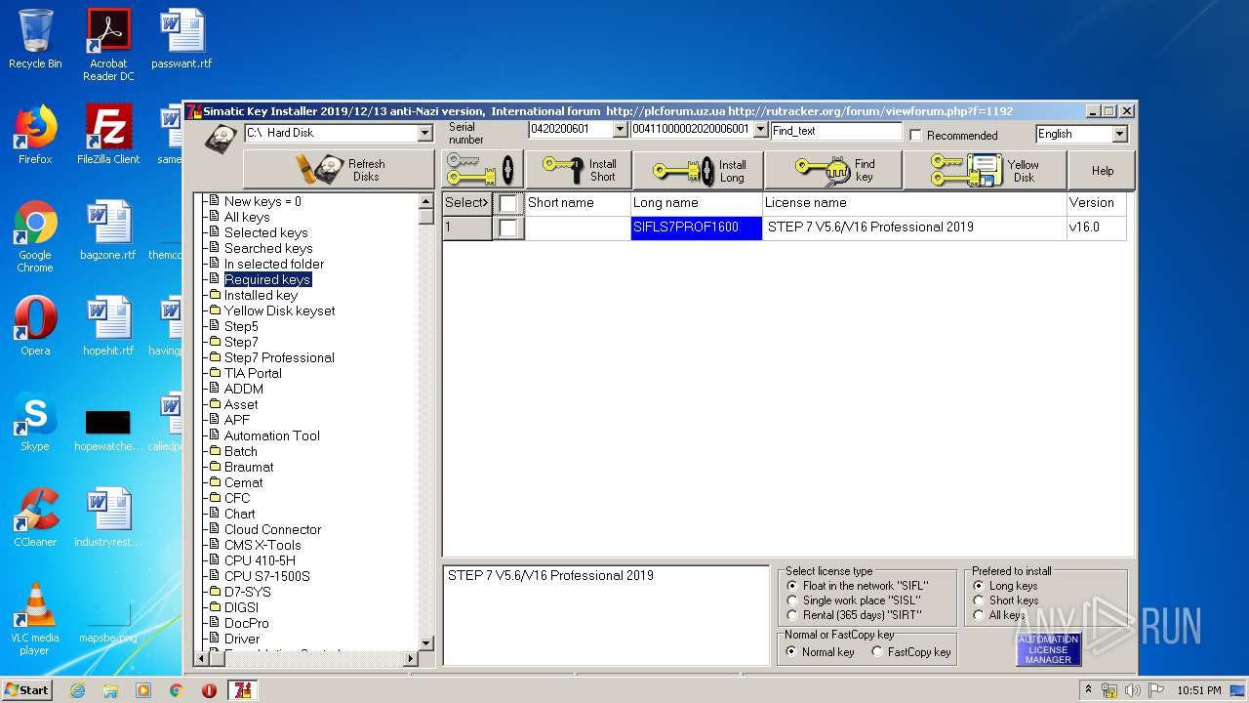Image resolution: width=1249 pixels, height=703 pixels.
Task: Click the Find_text input field
Action: 836,130
